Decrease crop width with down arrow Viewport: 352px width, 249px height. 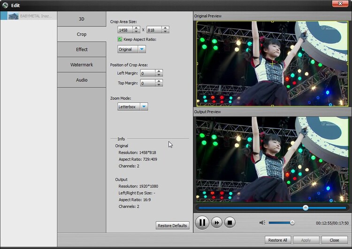pyautogui.click(x=136, y=31)
